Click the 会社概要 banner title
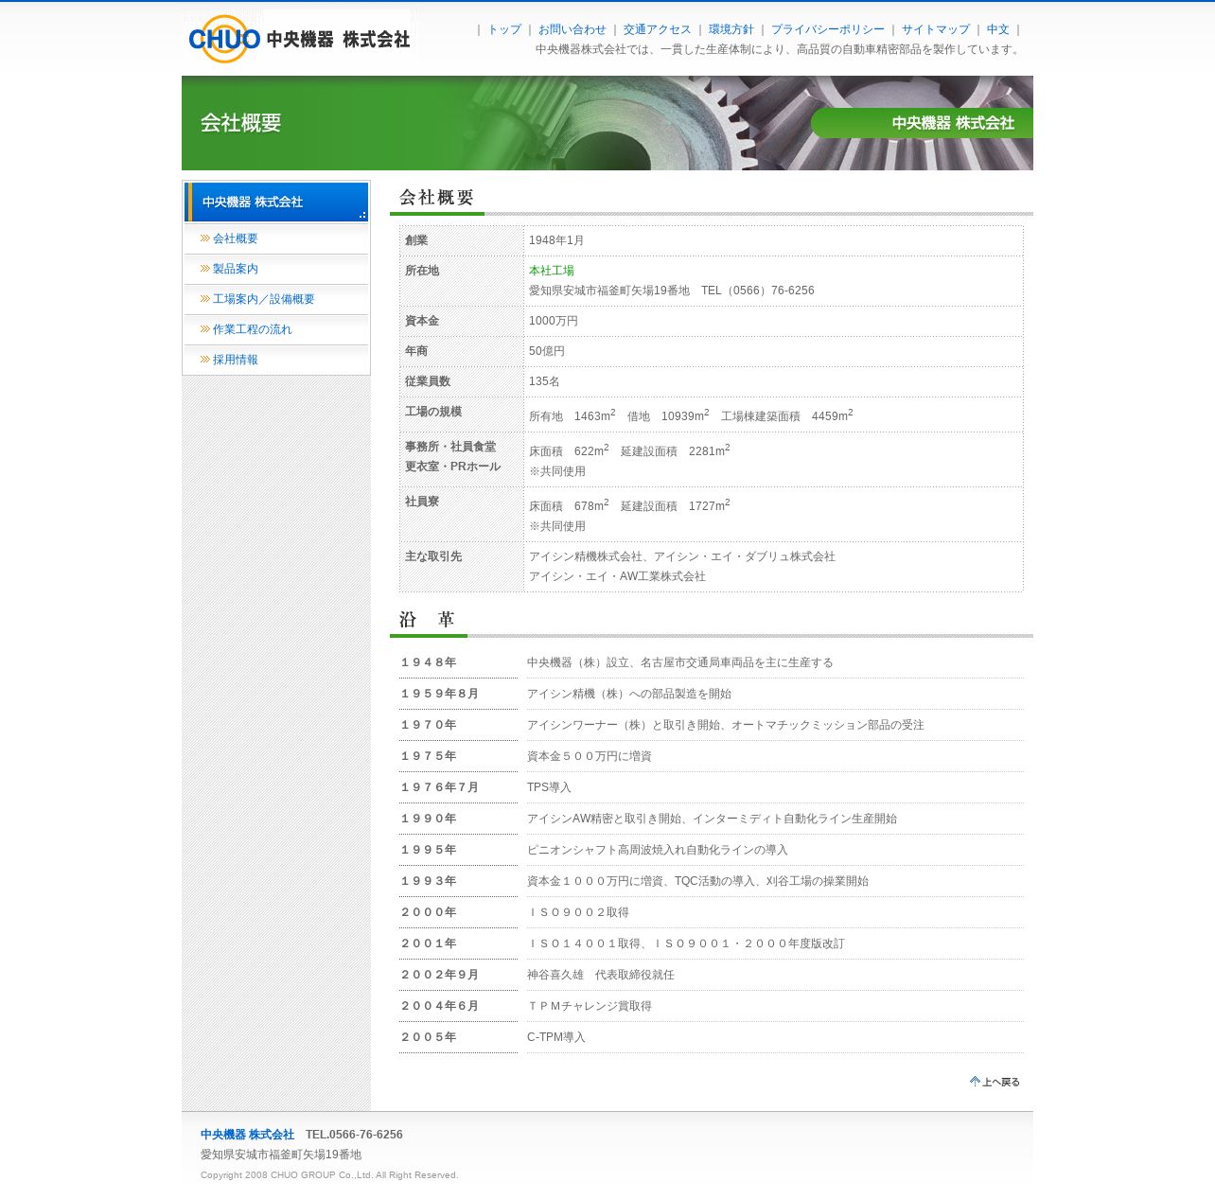Image resolution: width=1215 pixels, height=1199 pixels. (240, 123)
